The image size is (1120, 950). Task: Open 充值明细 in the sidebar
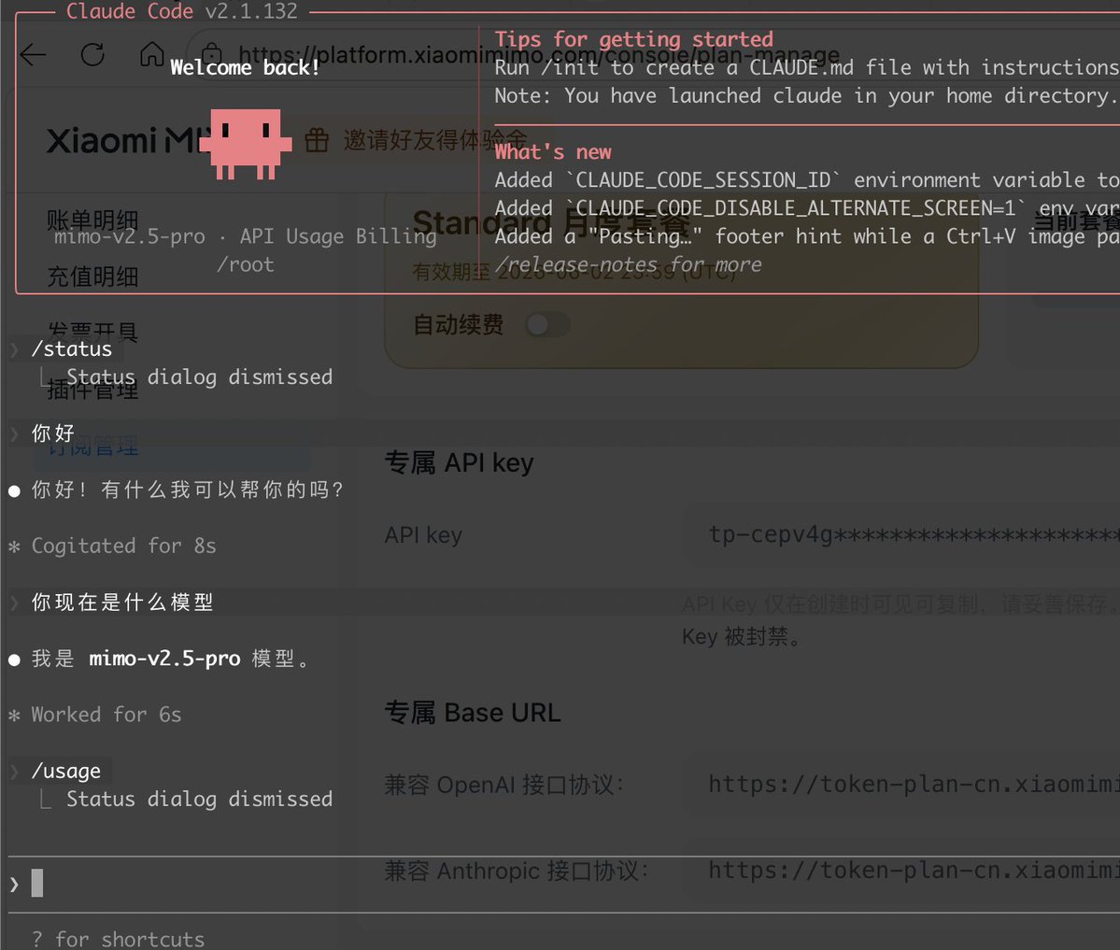pyautogui.click(x=92, y=276)
